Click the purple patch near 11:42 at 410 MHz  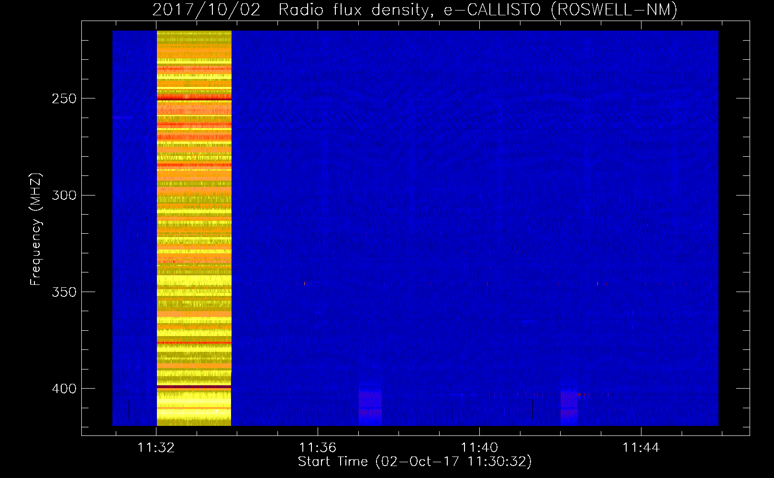pos(569,404)
